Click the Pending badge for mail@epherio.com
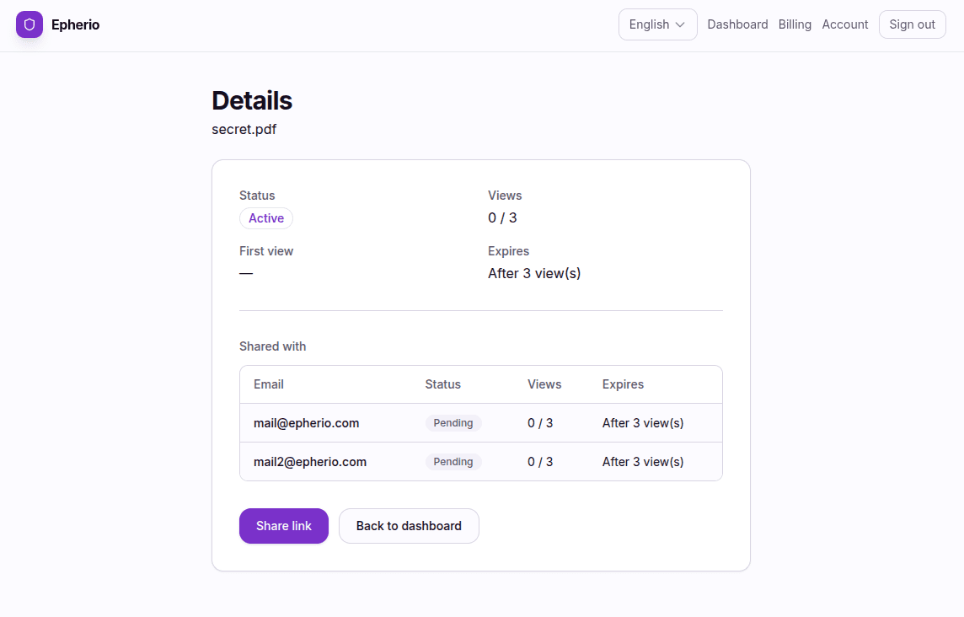The height and width of the screenshot is (617, 964). [x=453, y=422]
